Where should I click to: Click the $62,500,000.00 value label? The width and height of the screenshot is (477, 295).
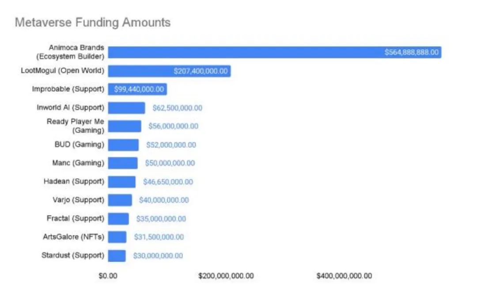click(x=178, y=108)
